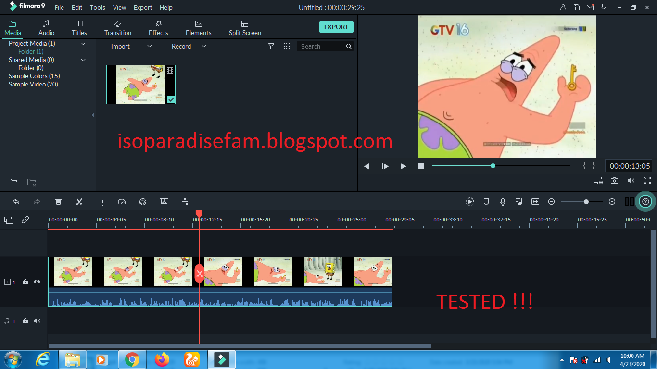The image size is (657, 369).
Task: Open the Speed gauge tool
Action: click(x=122, y=202)
